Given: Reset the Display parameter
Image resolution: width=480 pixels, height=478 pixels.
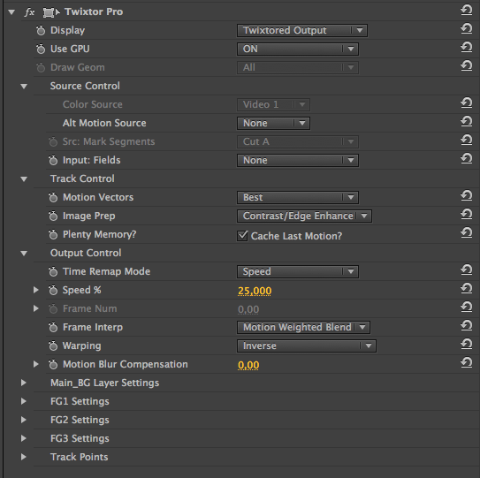Looking at the screenshot, I should coord(466,29).
